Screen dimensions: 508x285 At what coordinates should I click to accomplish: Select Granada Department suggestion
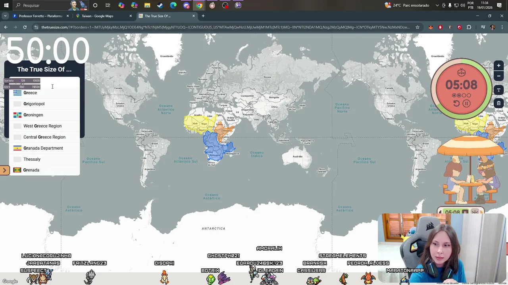pos(44,148)
